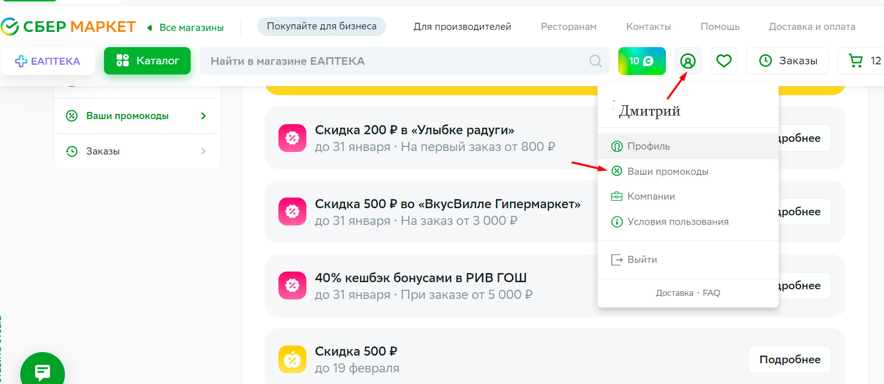Click the text до 19 февраля

357,368
